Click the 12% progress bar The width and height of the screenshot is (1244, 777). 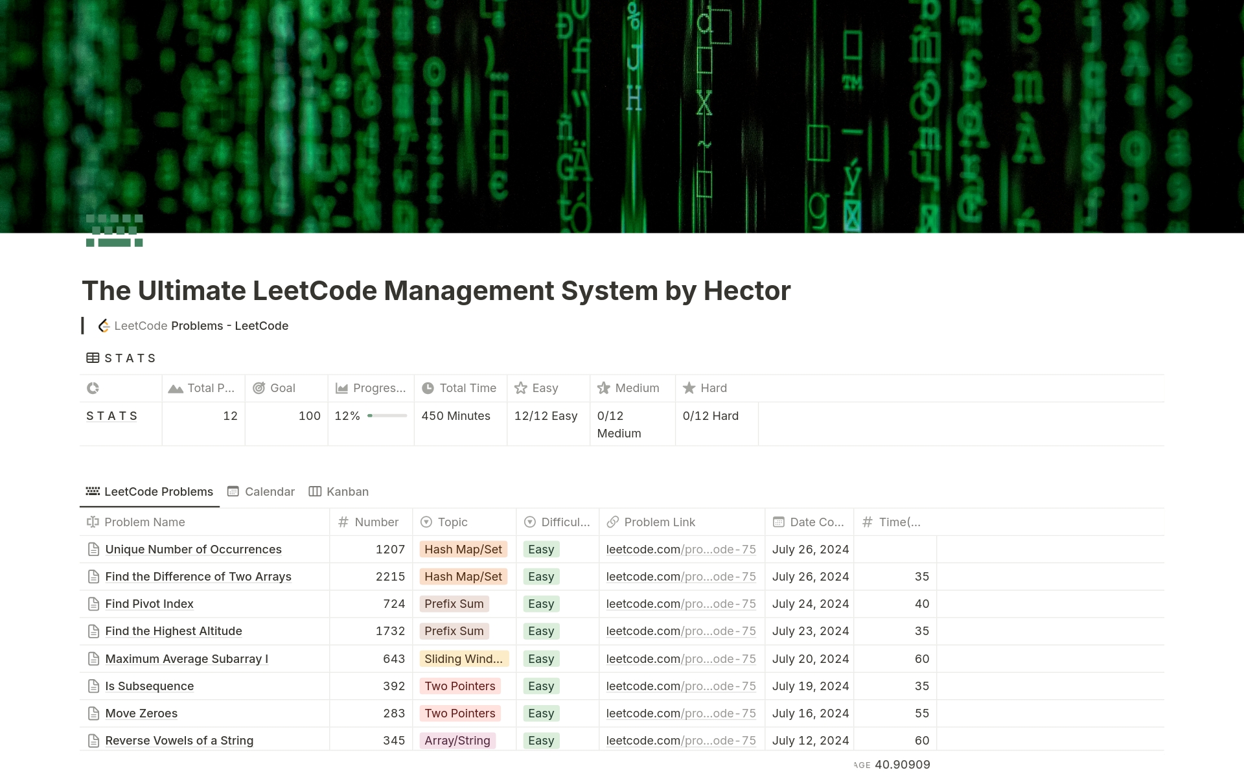tap(387, 416)
